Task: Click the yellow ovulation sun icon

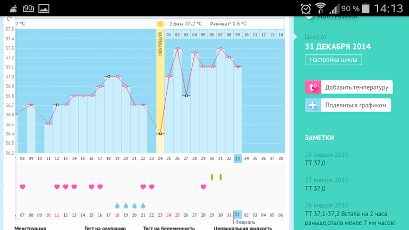Action: tap(160, 24)
